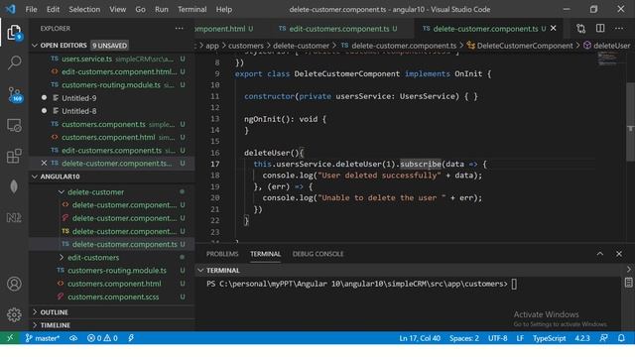Click the feedback icon in status bar
This screenshot has height=357, width=635.
pyautogui.click(x=603, y=338)
